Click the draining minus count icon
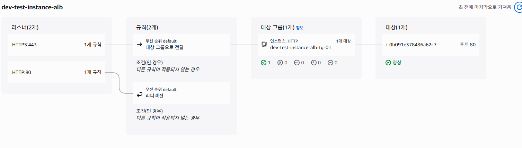Image resolution: width=522 pixels, height=148 pixels. 330,63
